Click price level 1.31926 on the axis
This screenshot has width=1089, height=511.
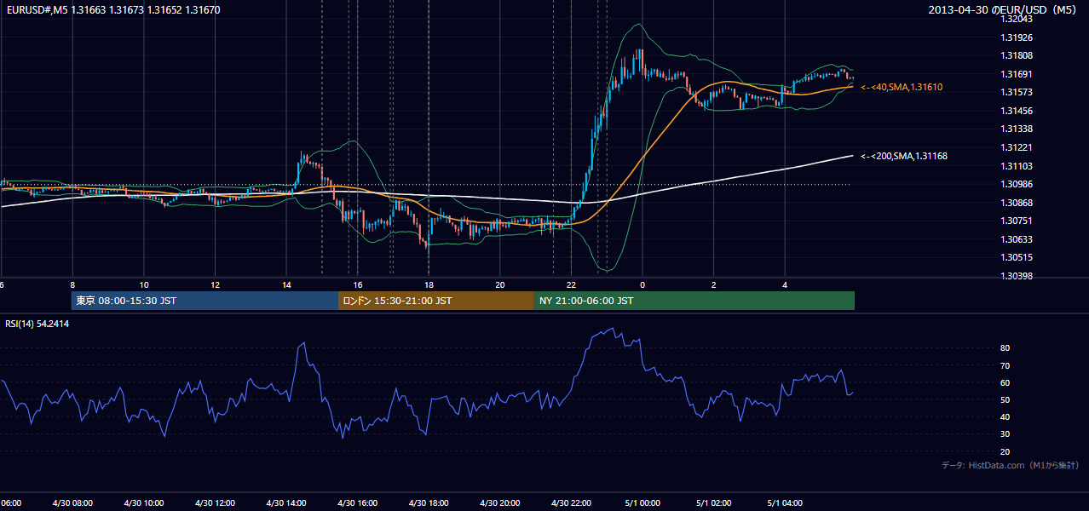pyautogui.click(x=1017, y=37)
